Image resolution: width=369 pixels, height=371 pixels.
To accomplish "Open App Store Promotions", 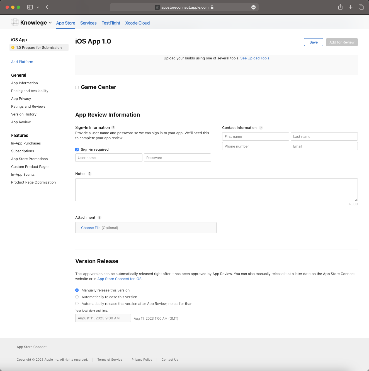I will [30, 159].
